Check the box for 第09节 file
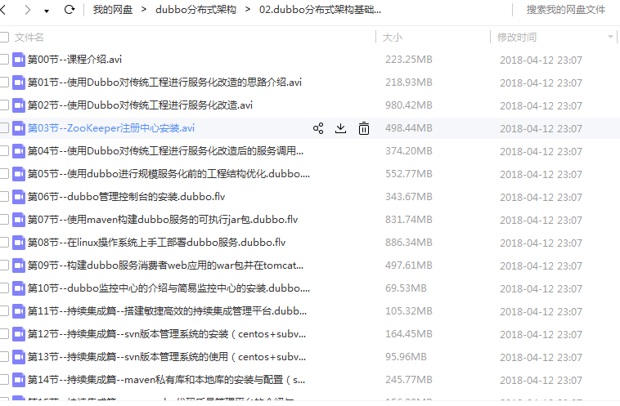This screenshot has height=406, width=620. pyautogui.click(x=4, y=265)
